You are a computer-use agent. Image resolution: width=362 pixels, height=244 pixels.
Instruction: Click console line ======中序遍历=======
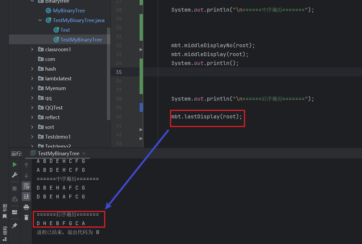click(x=68, y=179)
